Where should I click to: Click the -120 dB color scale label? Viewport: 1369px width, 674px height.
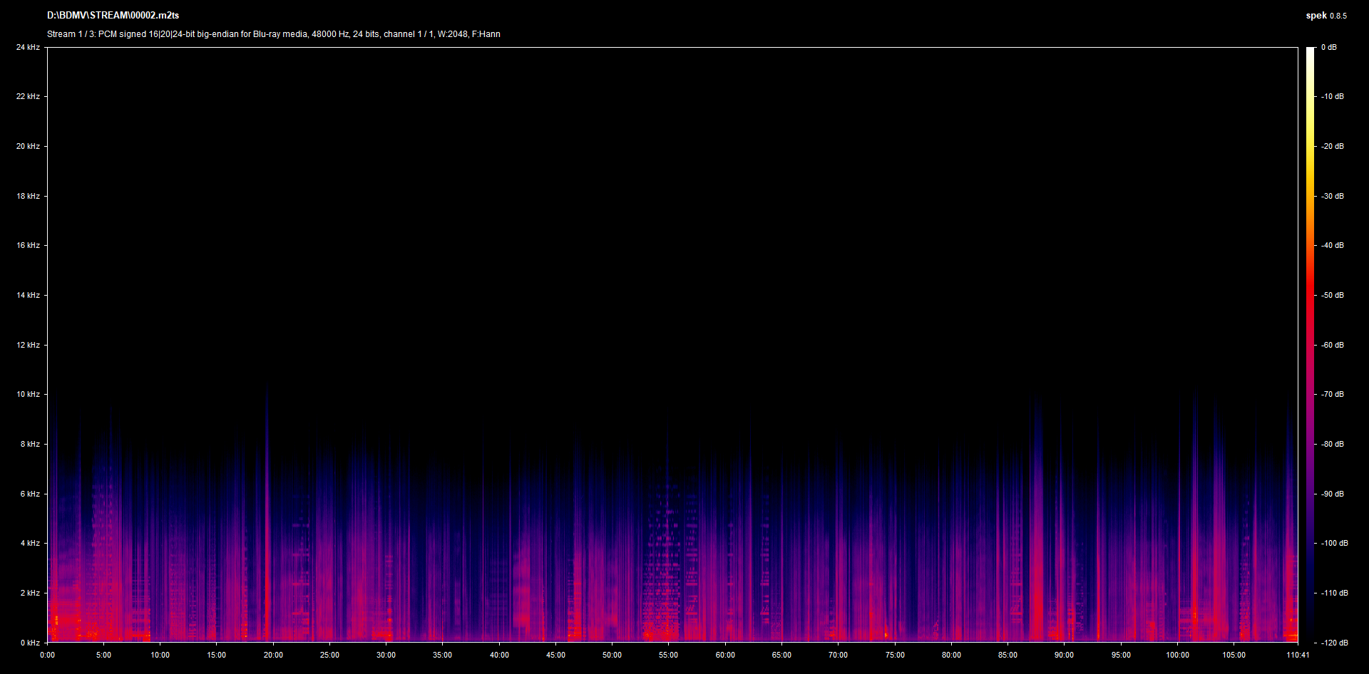[1333, 643]
